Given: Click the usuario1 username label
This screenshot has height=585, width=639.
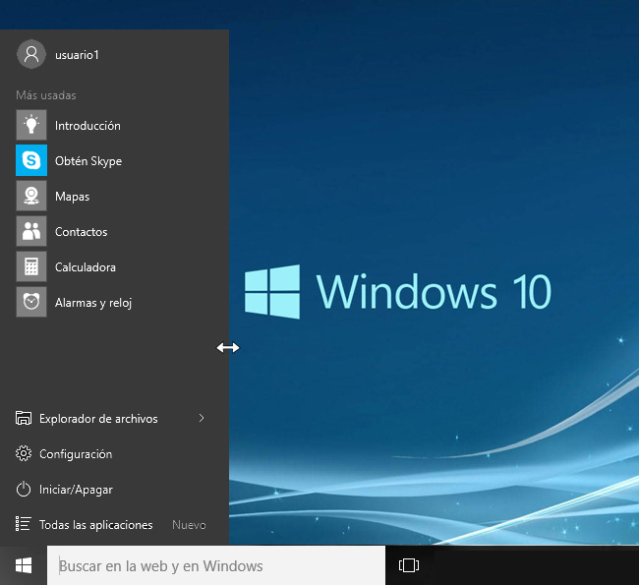Looking at the screenshot, I should [x=77, y=55].
